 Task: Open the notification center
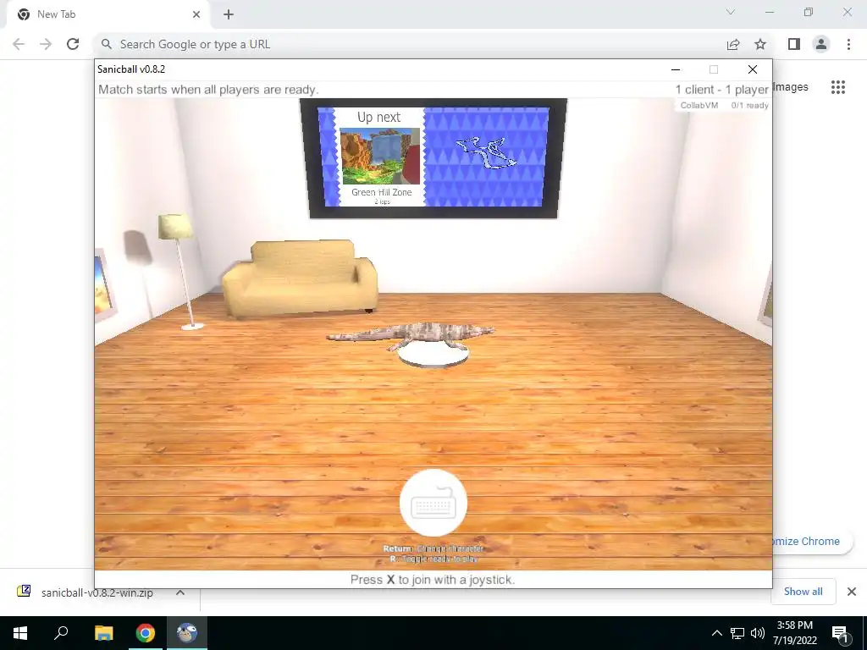pos(841,633)
